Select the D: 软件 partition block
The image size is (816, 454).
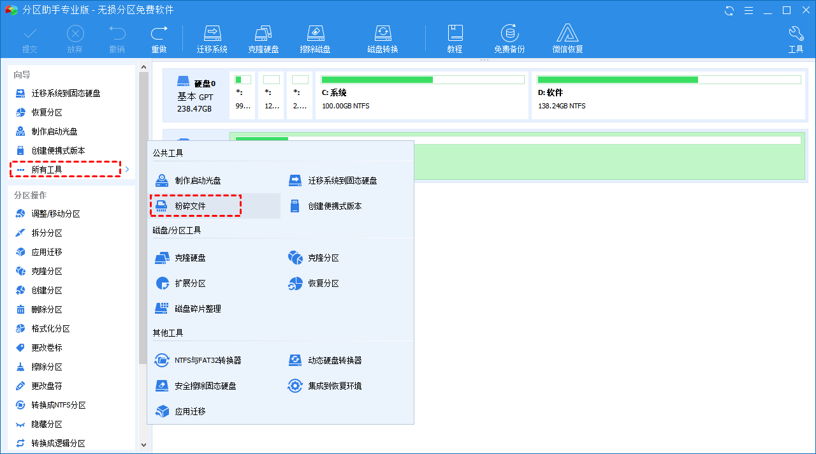click(668, 95)
